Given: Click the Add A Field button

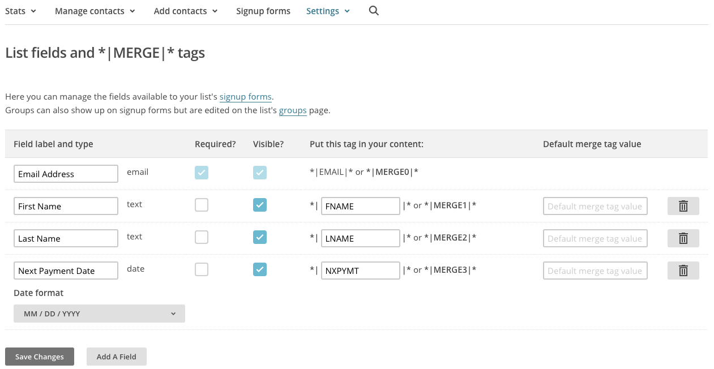Looking at the screenshot, I should point(117,357).
